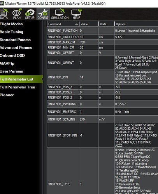Select the RNGFND1_POS_Y command name
This screenshot has height=194, width=158.
click(x=60, y=92)
